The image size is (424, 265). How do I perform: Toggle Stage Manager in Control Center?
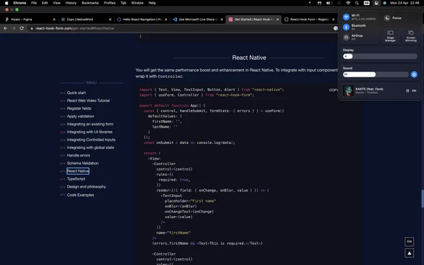click(390, 36)
